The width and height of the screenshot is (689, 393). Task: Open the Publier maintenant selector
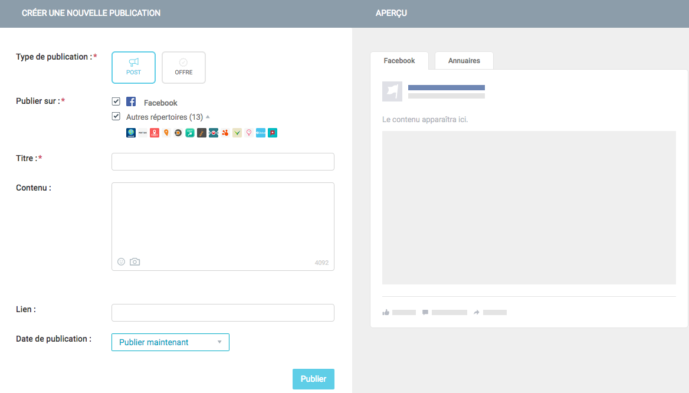click(x=170, y=342)
